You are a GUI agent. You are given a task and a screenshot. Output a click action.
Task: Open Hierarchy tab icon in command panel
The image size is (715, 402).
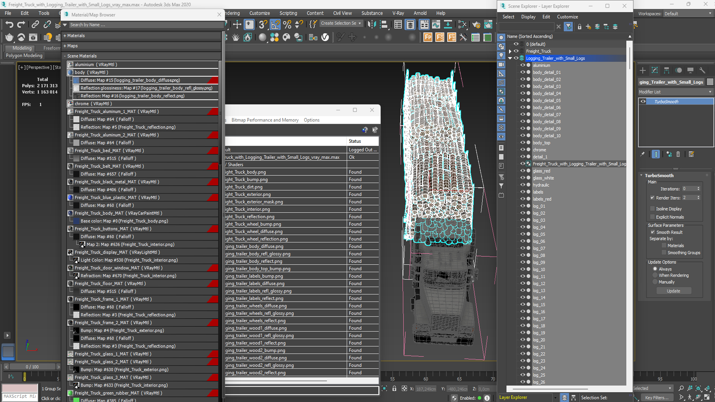click(x=667, y=70)
